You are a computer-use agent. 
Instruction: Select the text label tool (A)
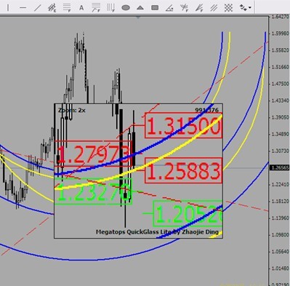point(81,8)
